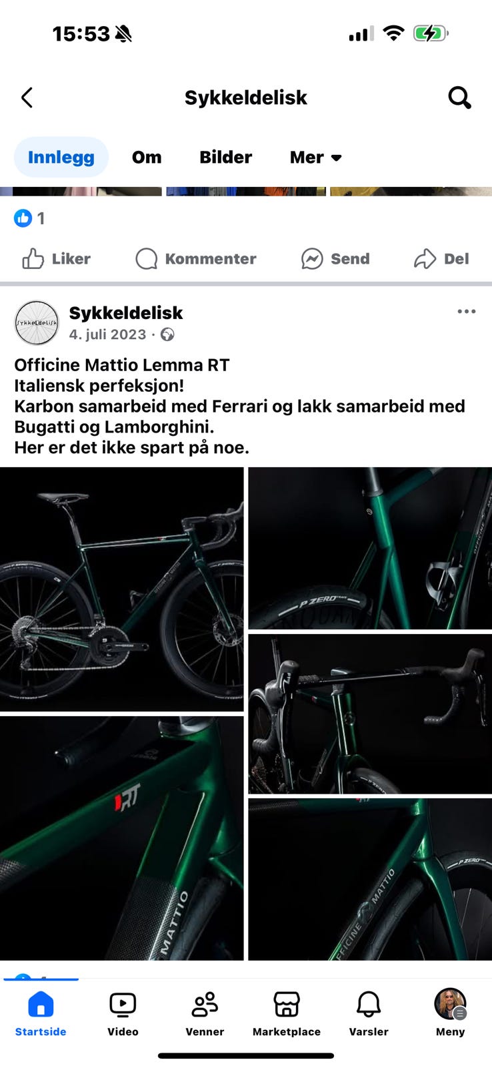Tap the back arrow icon
The image size is (492, 1068).
[27, 97]
